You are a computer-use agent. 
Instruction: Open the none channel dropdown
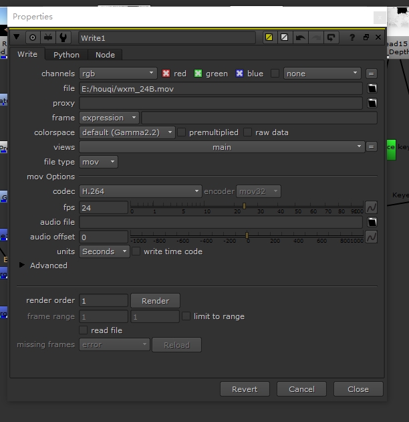[322, 74]
